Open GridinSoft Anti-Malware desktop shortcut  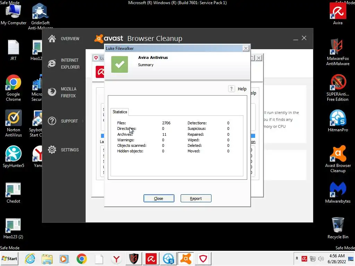[40, 16]
